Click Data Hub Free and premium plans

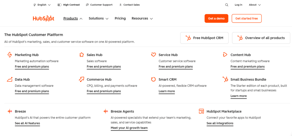point(32,91)
